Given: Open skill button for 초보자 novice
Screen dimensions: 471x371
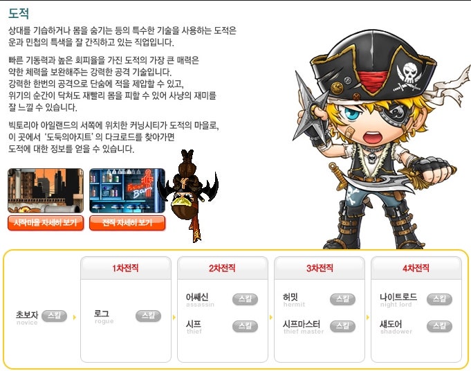Looking at the screenshot, I should click(55, 316).
